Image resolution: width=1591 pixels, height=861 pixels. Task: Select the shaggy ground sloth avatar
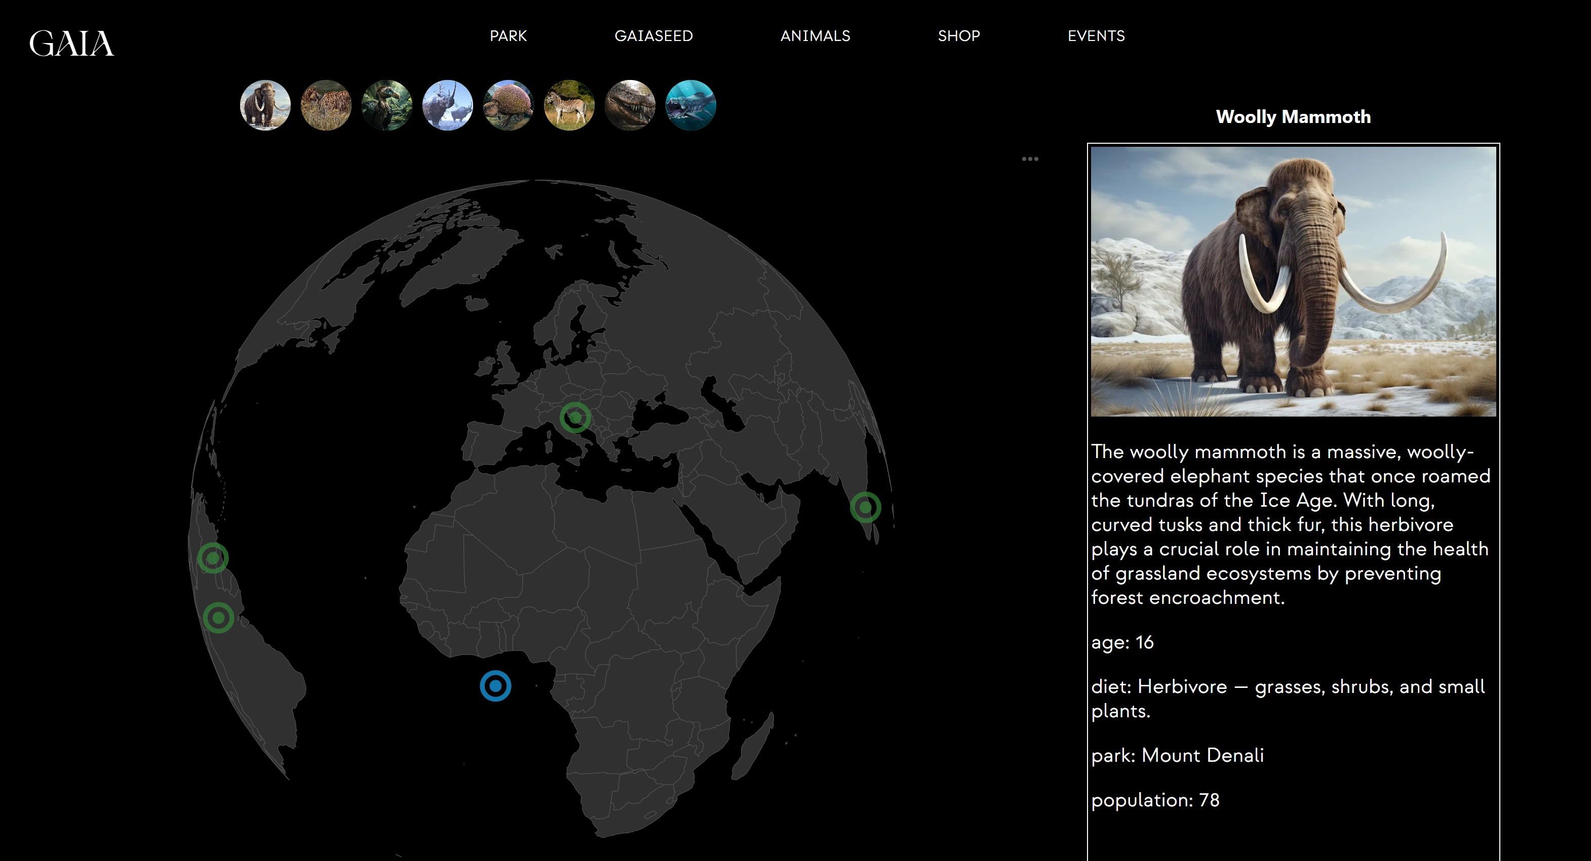pos(327,105)
